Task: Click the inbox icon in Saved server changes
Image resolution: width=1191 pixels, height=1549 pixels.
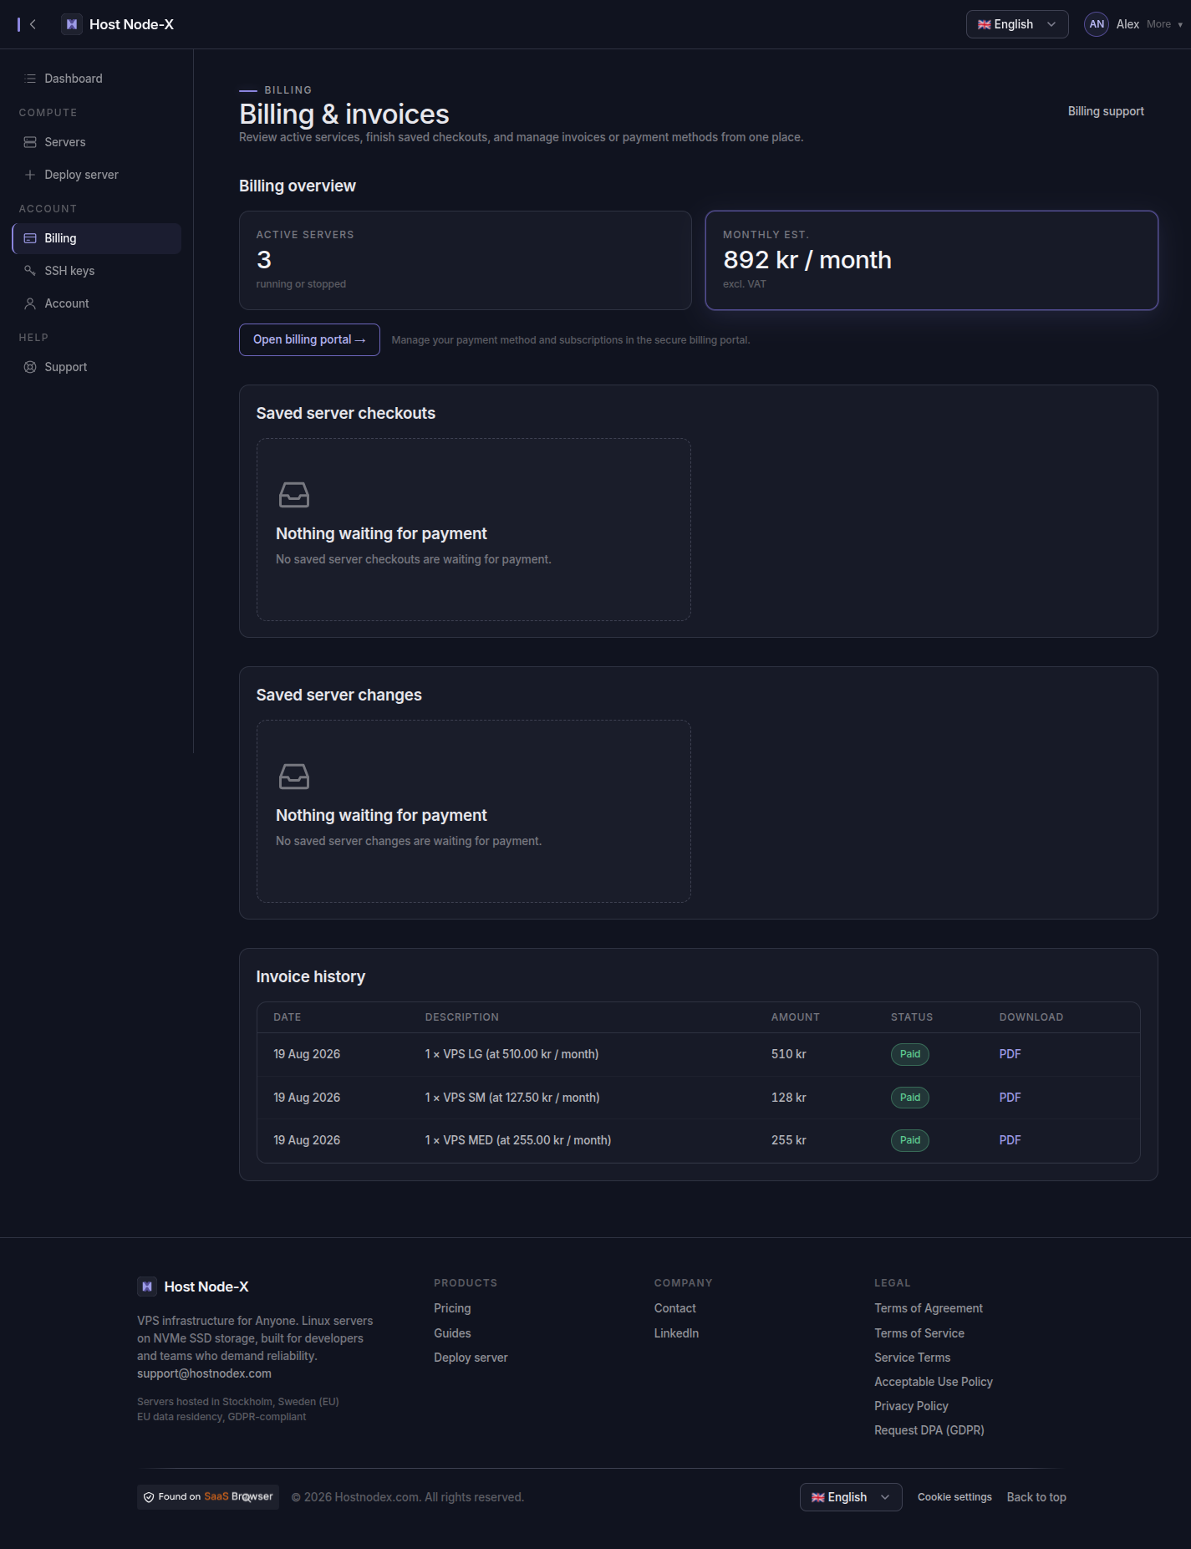Action: (294, 777)
